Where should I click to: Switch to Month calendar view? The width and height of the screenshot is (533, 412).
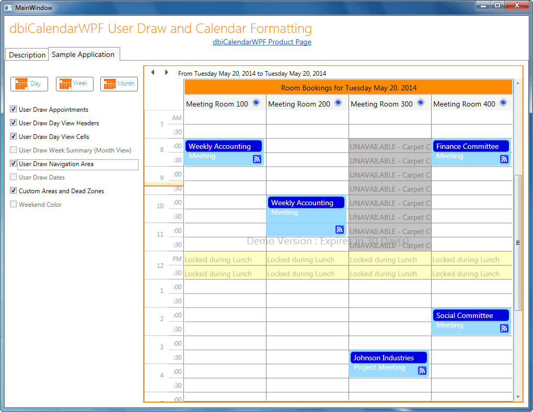119,84
